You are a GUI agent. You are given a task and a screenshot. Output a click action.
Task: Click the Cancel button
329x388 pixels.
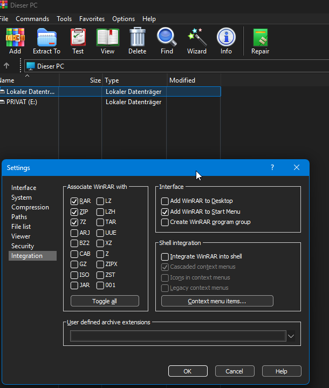[x=235, y=371]
